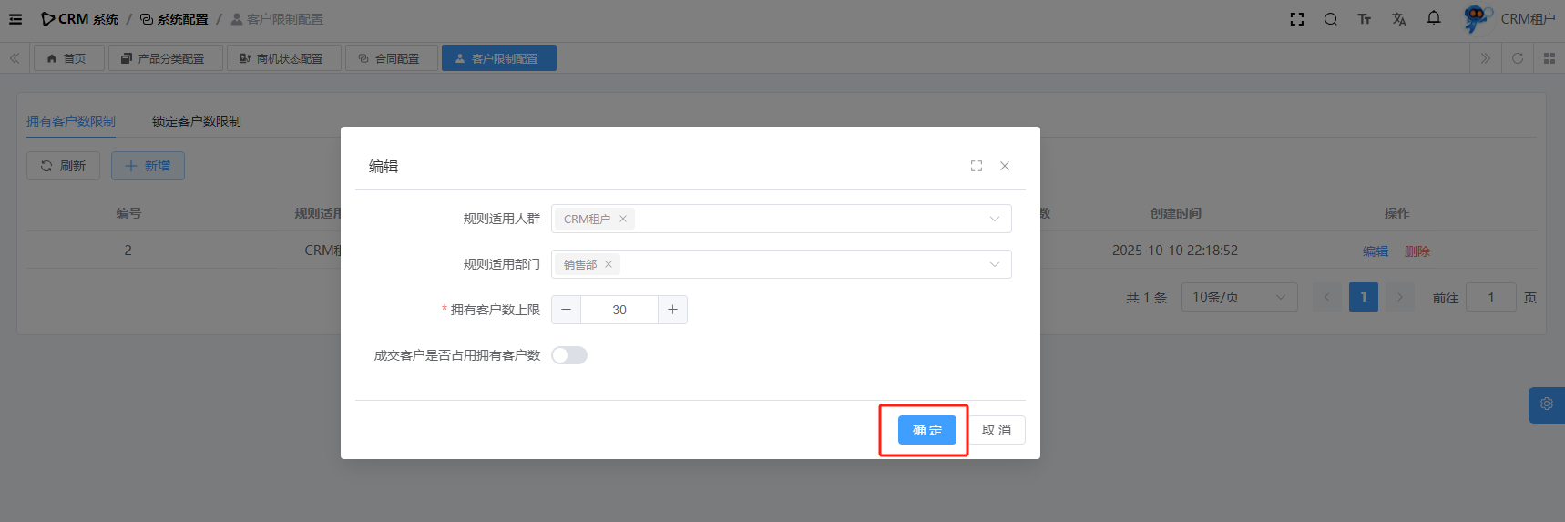The height and width of the screenshot is (522, 1565).
Task: Remove the CRM租户 tag
Action: [x=623, y=219]
